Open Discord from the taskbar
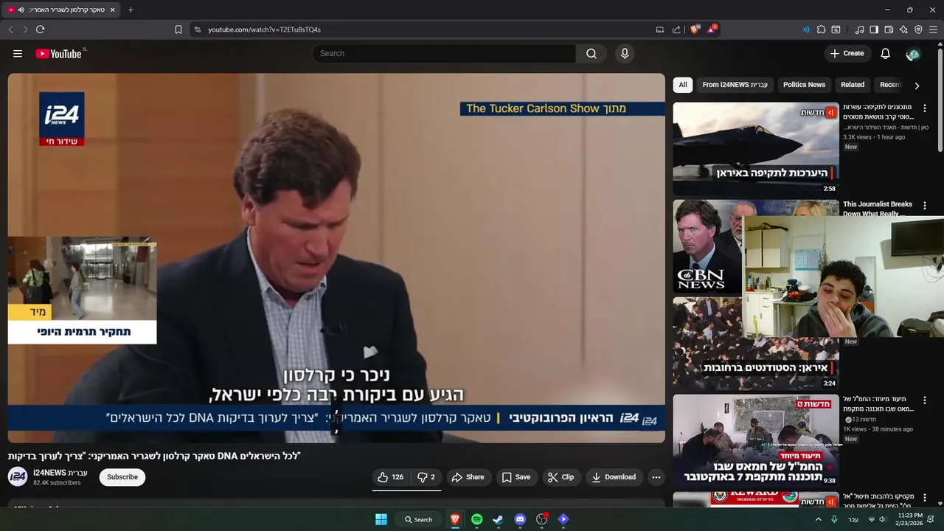Viewport: 944px width, 531px height. tap(520, 519)
